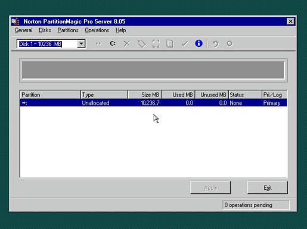Expand the Disk 1 selector dropdown arrow
This screenshot has width=307, height=229.
click(81, 44)
